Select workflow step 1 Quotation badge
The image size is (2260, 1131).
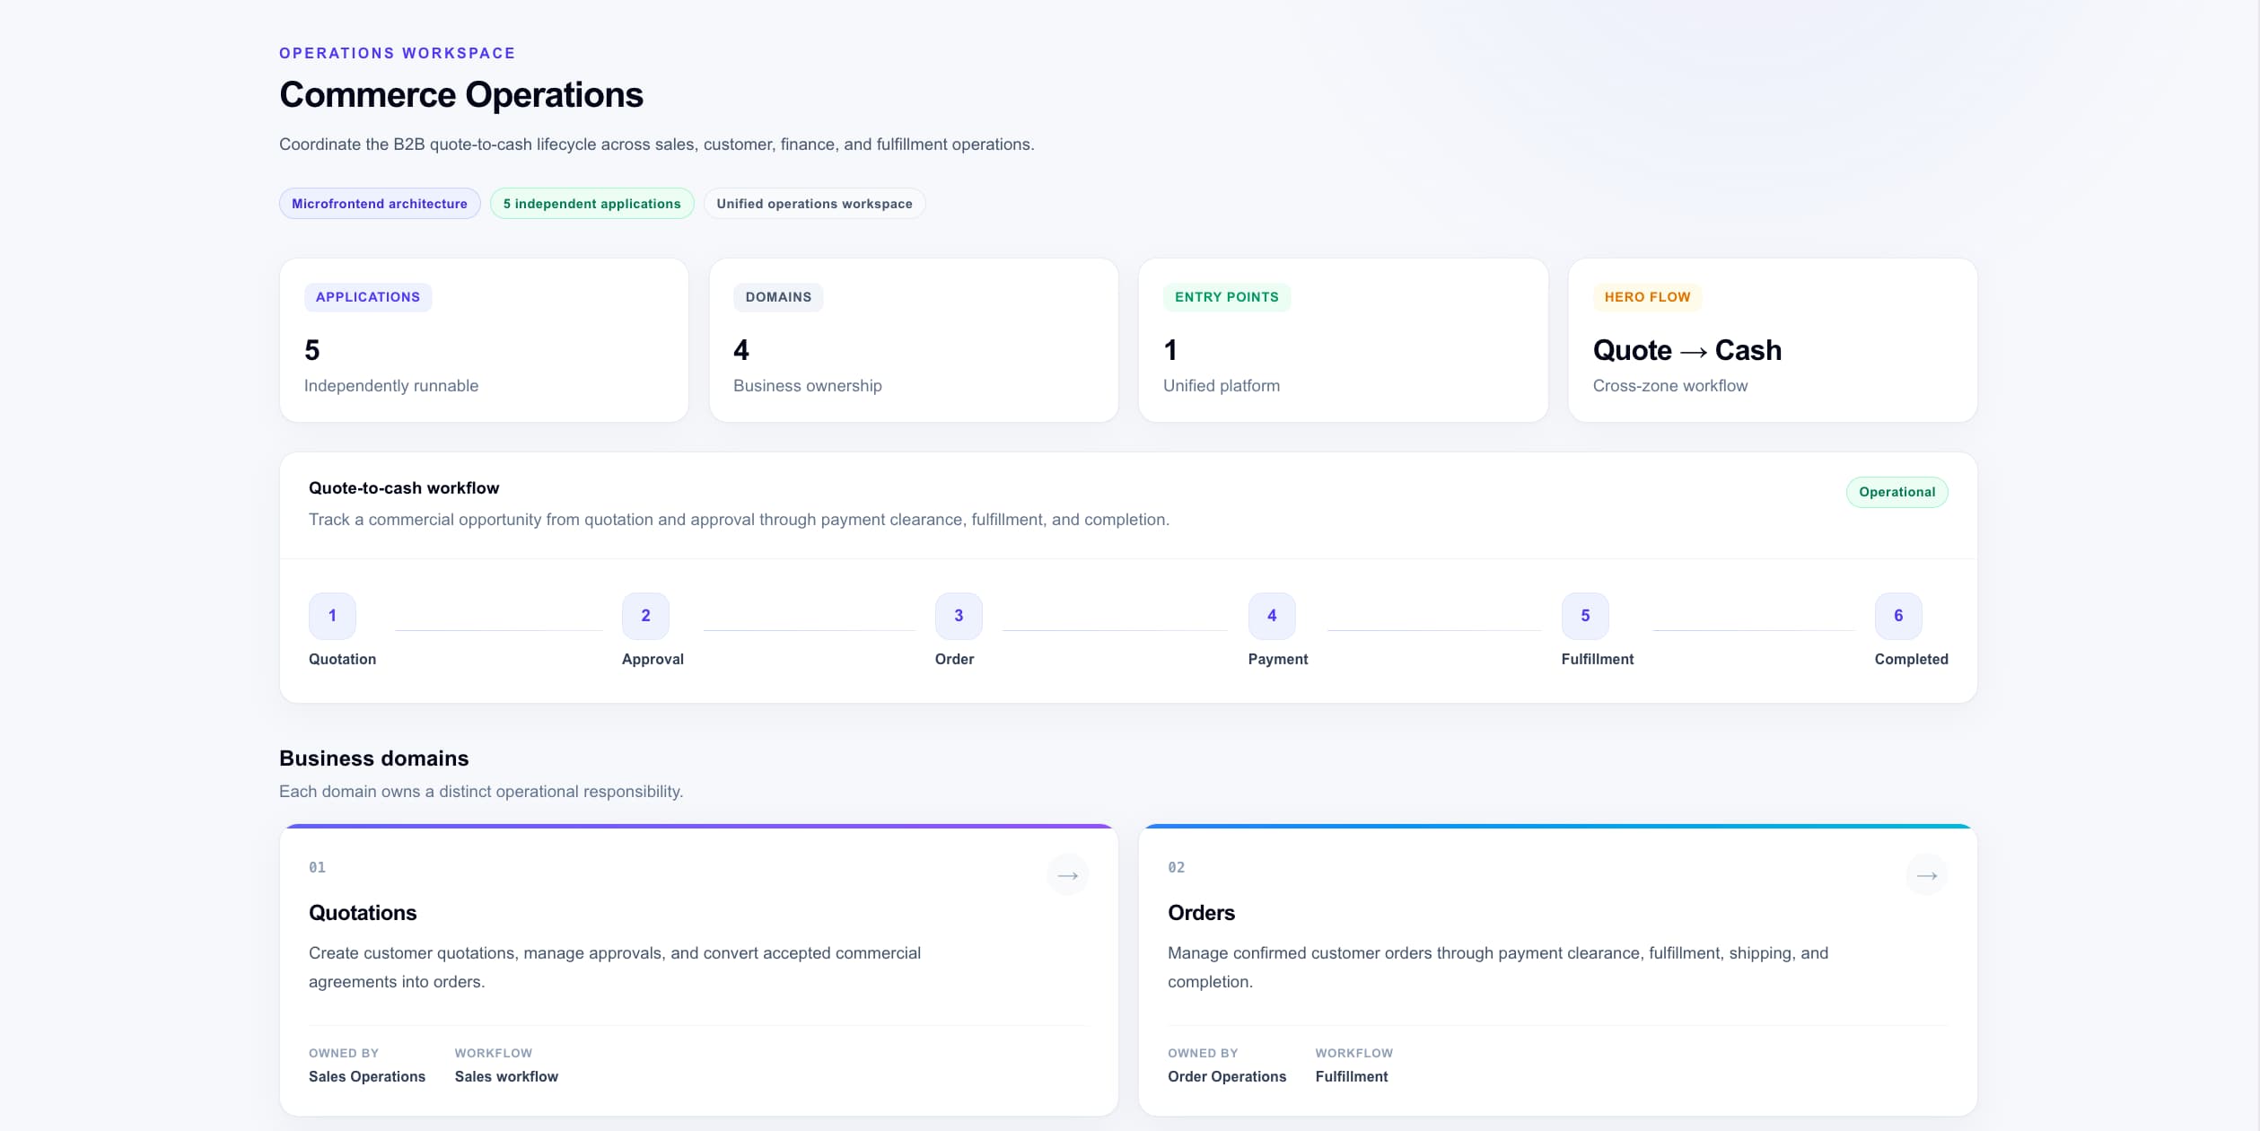click(332, 616)
